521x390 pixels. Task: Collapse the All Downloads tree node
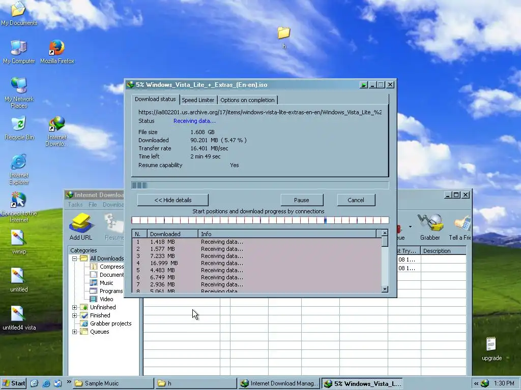click(74, 258)
